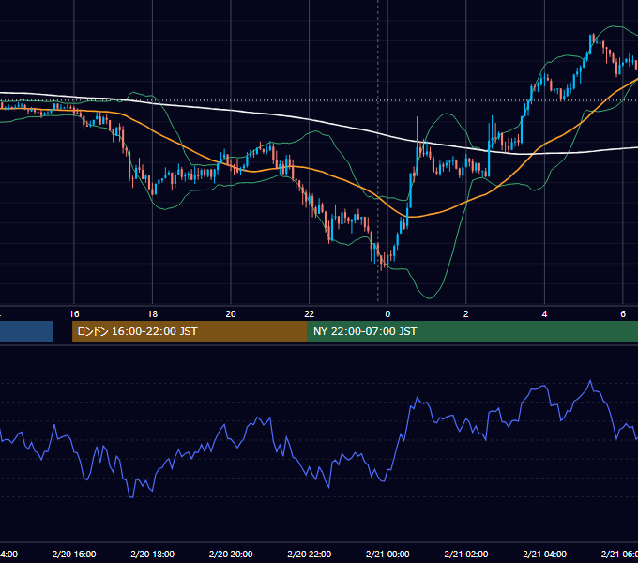Click the 2/20 18:00 label on lower axis
The width and height of the screenshot is (638, 563).
(153, 554)
